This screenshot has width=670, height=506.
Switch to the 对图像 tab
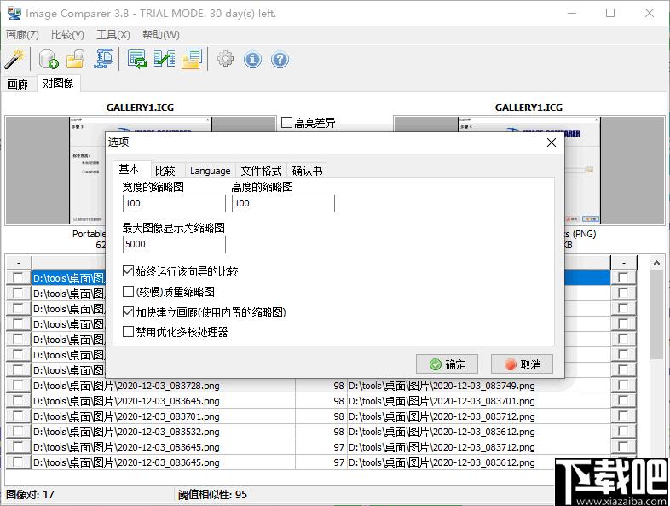(x=58, y=83)
